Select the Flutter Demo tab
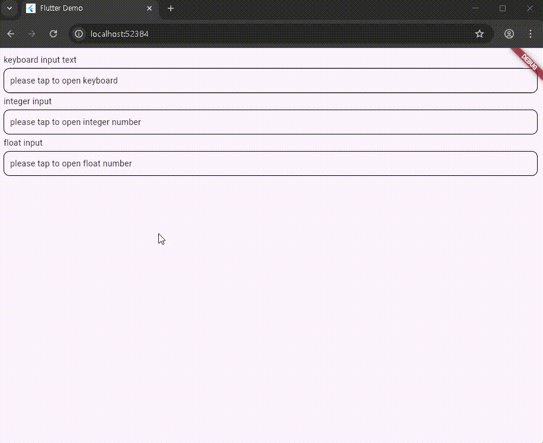 pos(90,8)
